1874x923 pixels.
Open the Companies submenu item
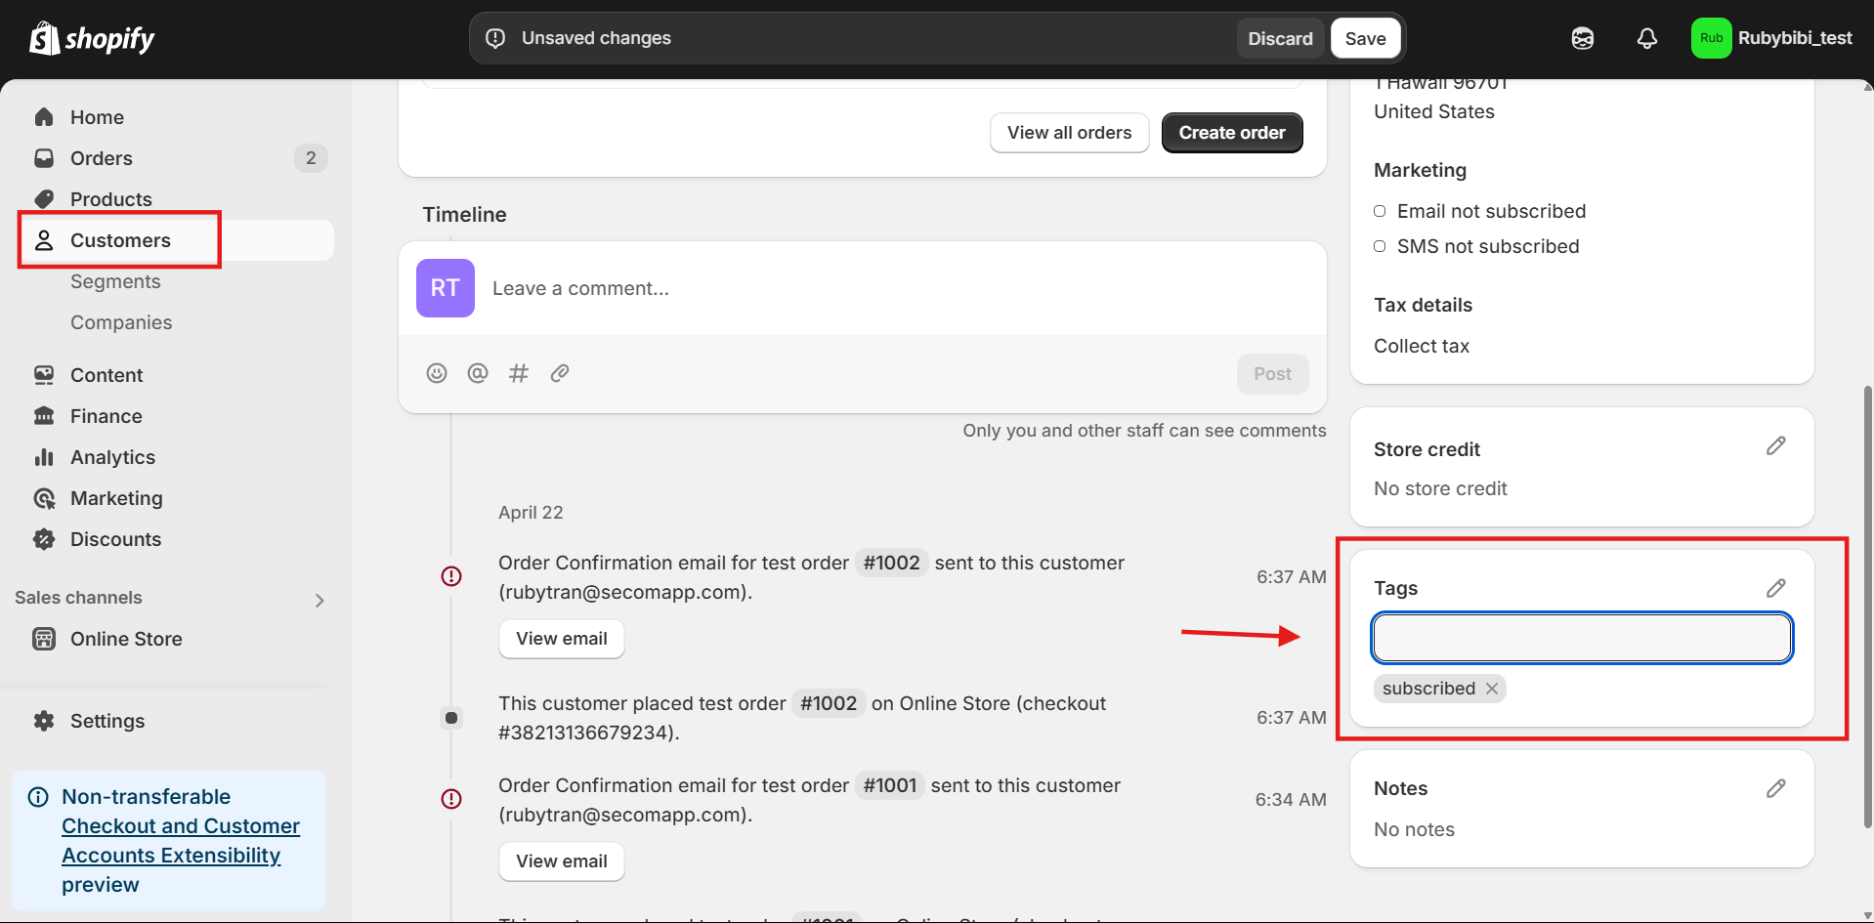click(x=121, y=322)
